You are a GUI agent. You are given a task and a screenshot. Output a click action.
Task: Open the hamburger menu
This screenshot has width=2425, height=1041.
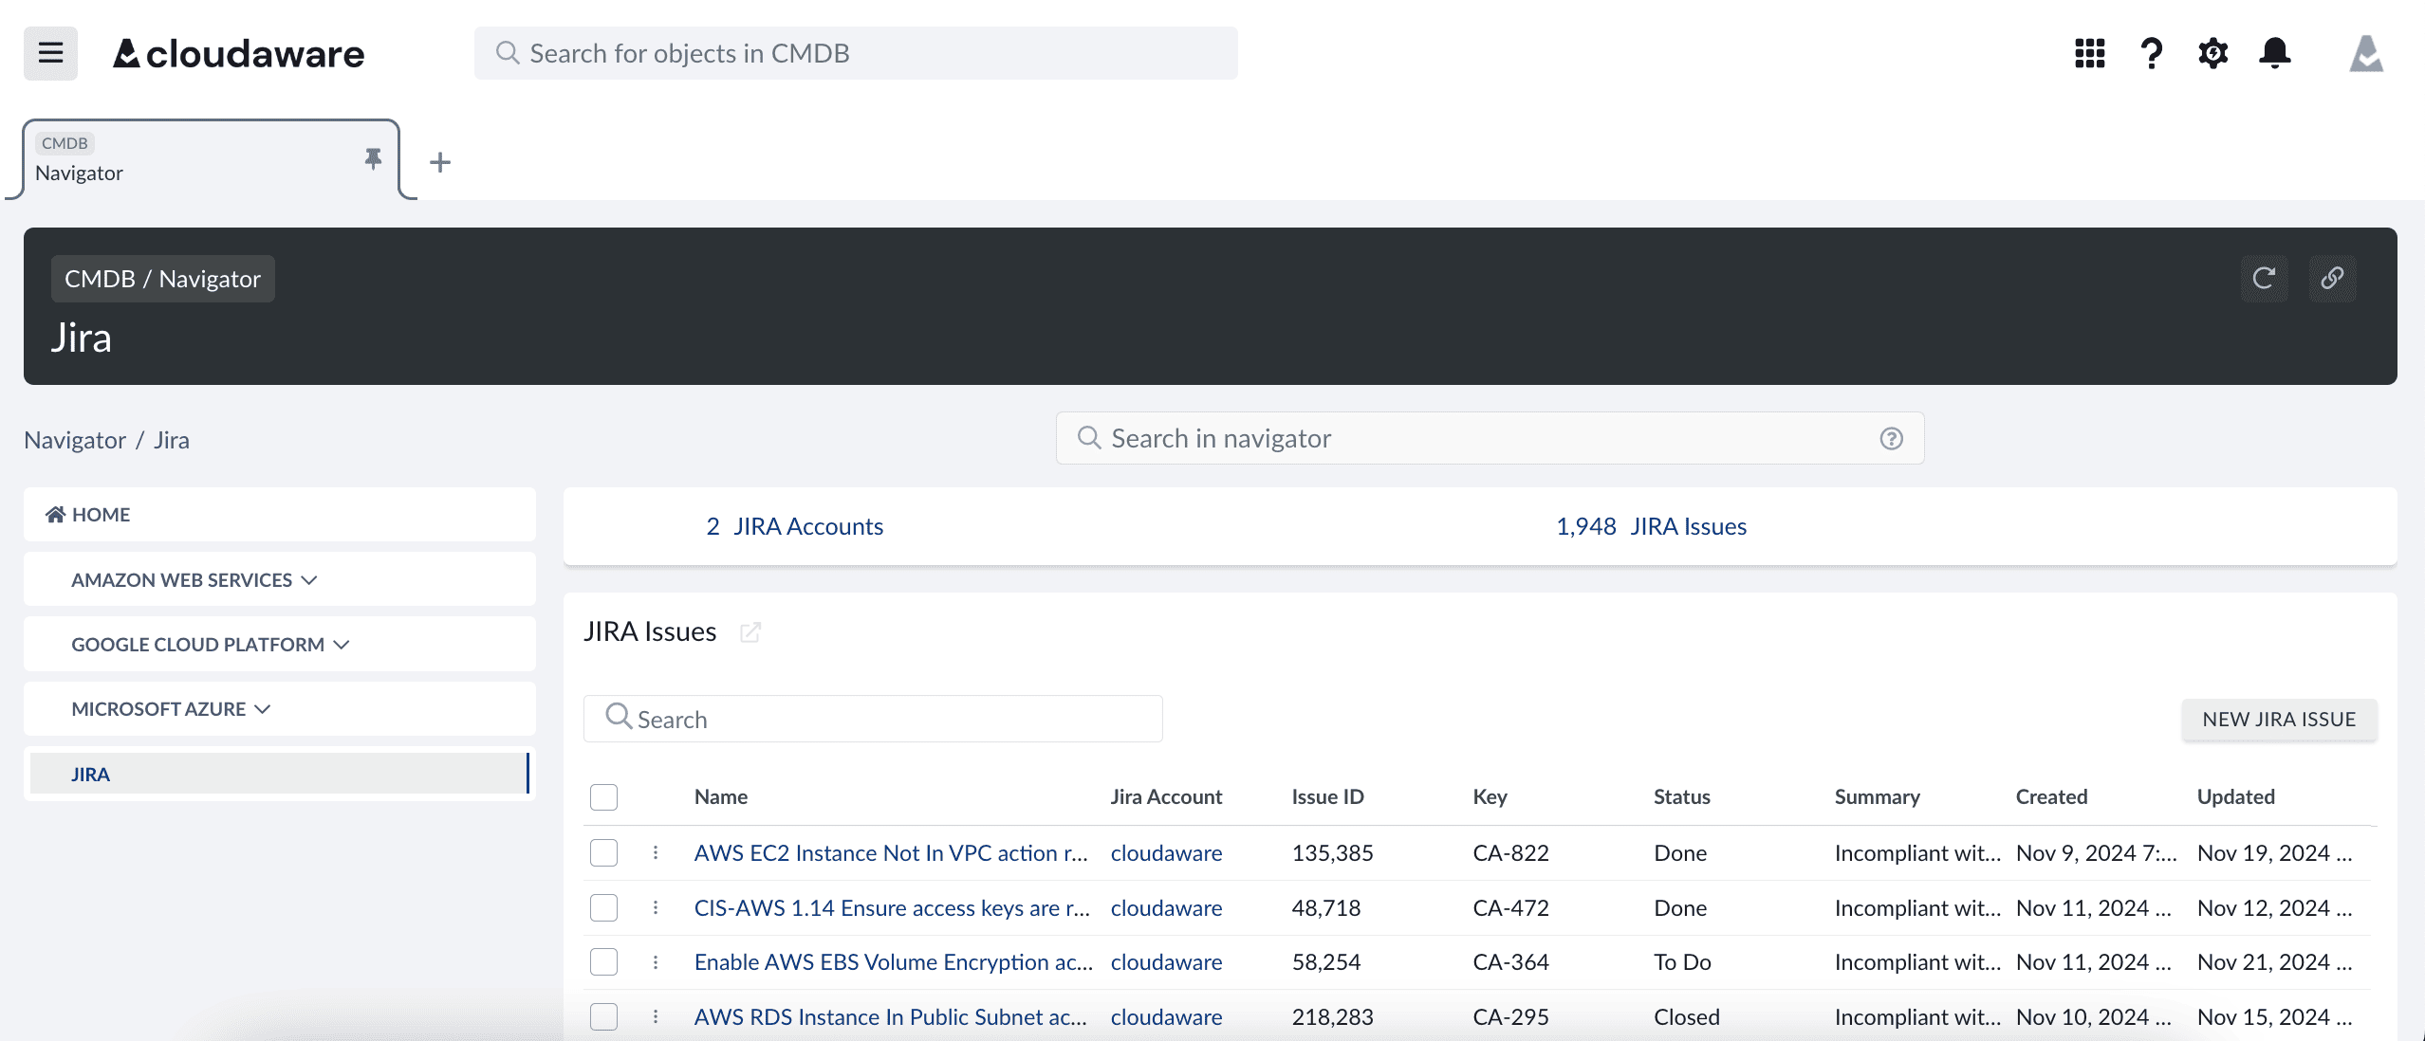tap(50, 53)
